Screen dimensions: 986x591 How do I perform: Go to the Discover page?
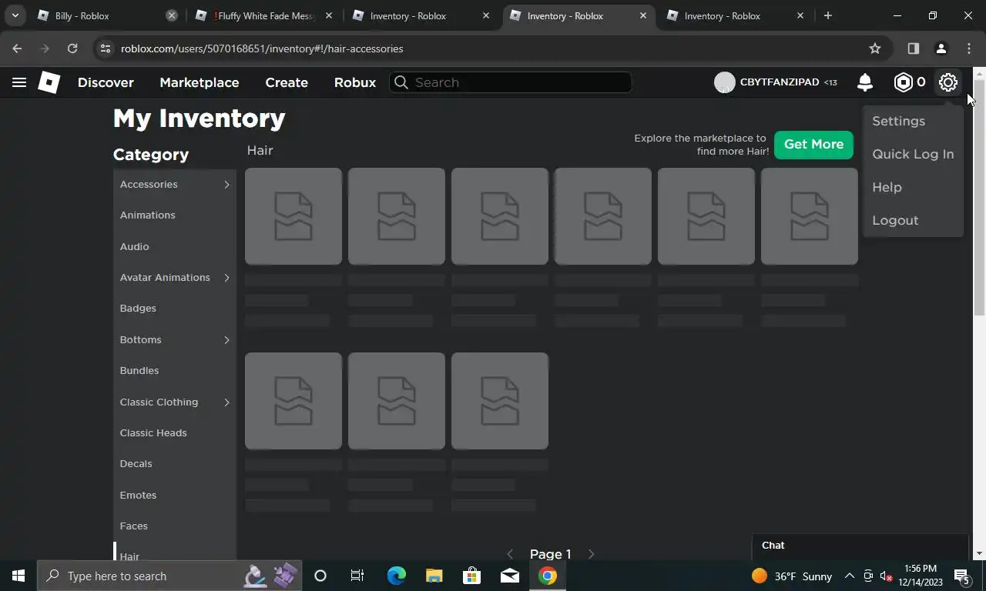coord(106,82)
